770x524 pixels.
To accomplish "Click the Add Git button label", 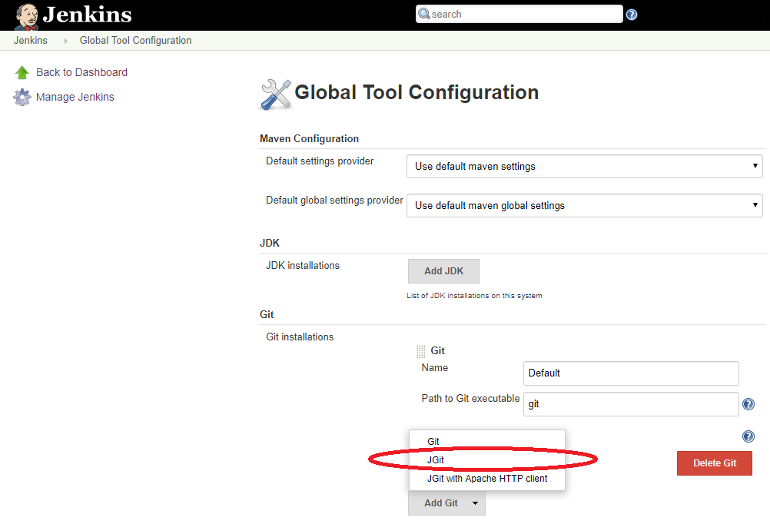I will (441, 503).
